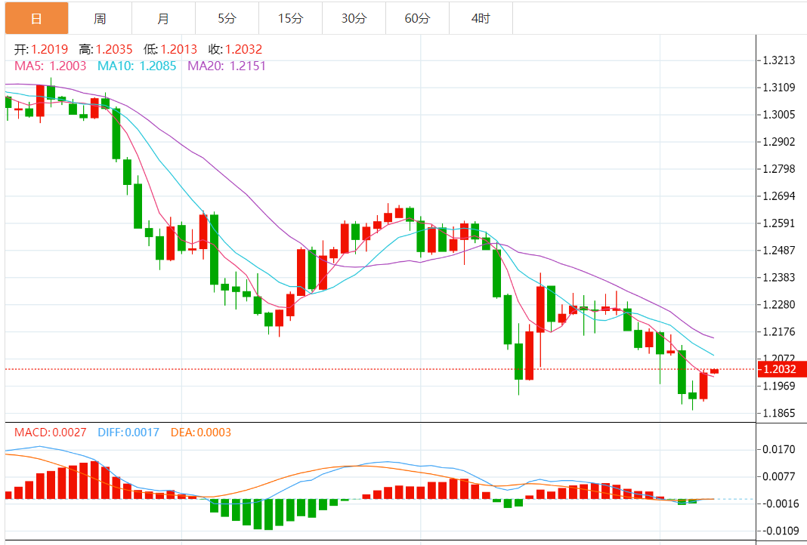Click the high price 高:1.2035

(106, 49)
